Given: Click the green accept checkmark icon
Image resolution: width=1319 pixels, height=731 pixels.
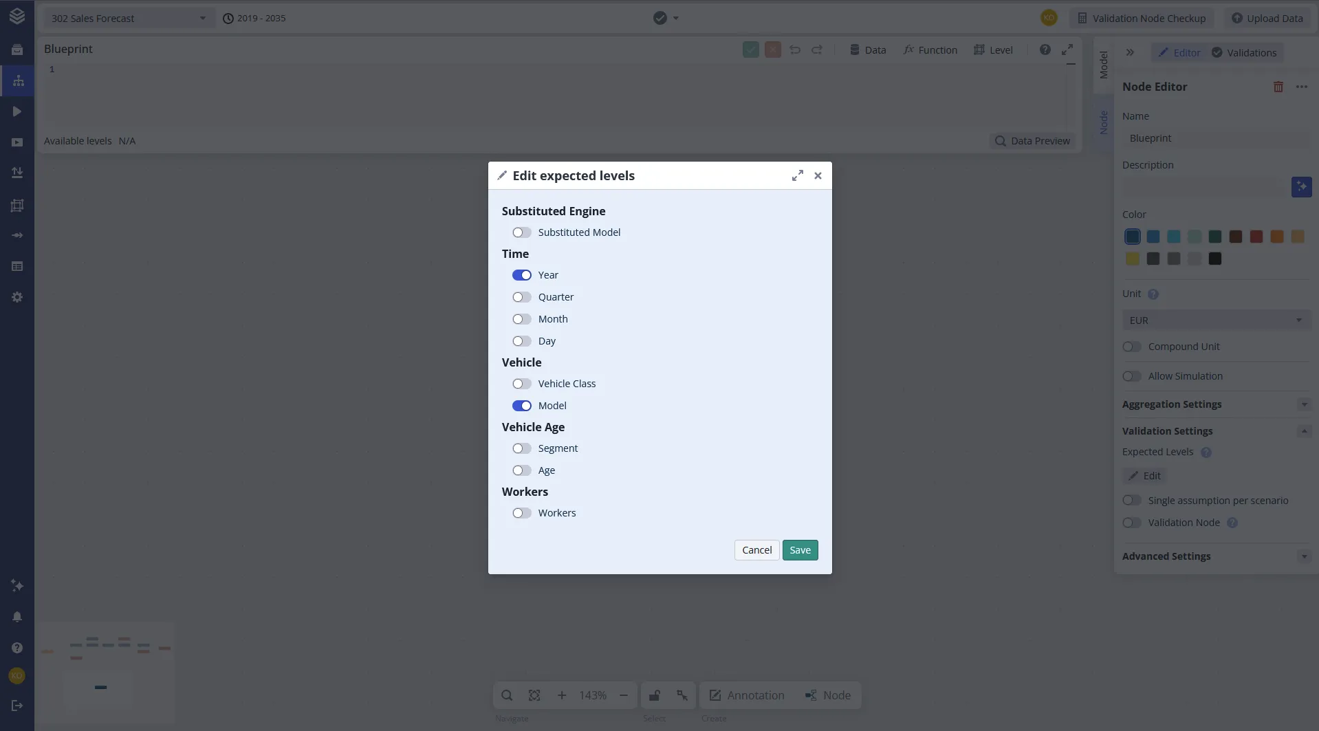Looking at the screenshot, I should [751, 50].
